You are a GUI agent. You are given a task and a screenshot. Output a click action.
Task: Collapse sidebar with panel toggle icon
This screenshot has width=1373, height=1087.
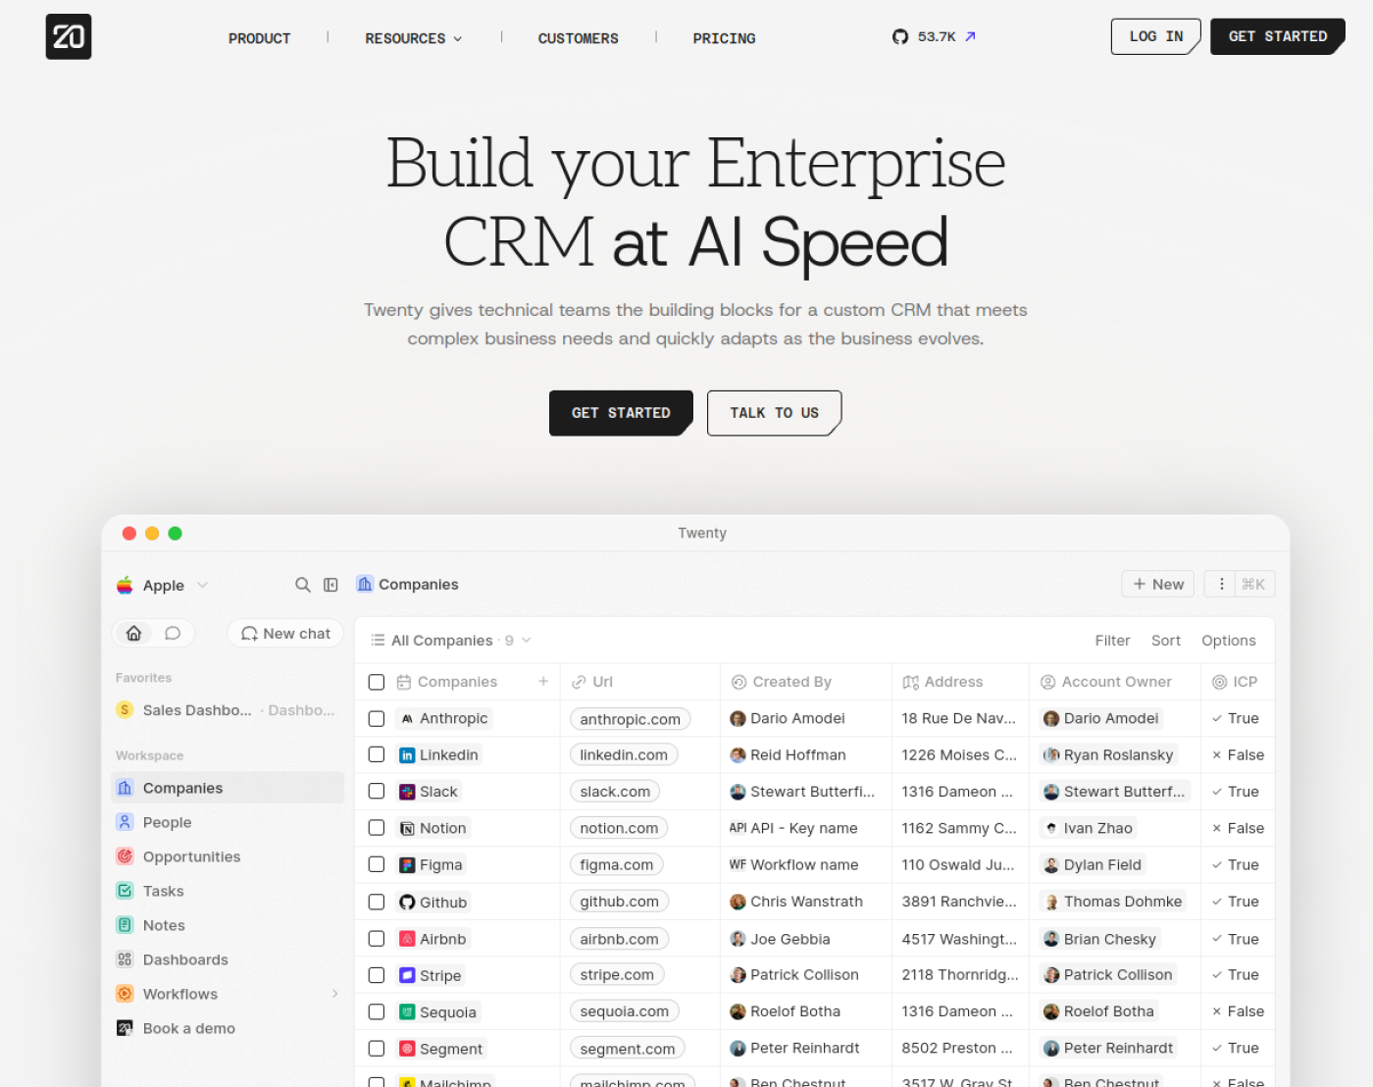coord(331,585)
